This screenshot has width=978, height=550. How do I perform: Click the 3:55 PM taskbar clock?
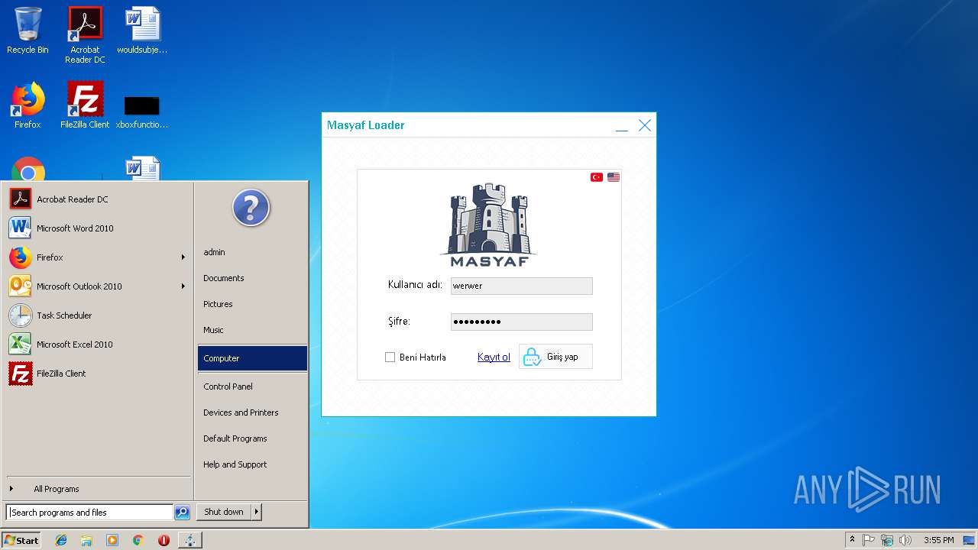click(x=938, y=540)
